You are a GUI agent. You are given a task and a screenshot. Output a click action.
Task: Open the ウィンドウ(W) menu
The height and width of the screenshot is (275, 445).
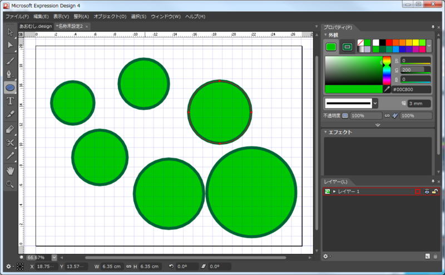point(165,17)
